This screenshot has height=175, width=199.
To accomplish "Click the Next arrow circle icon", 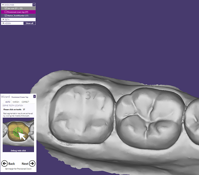I will click(x=32, y=163).
